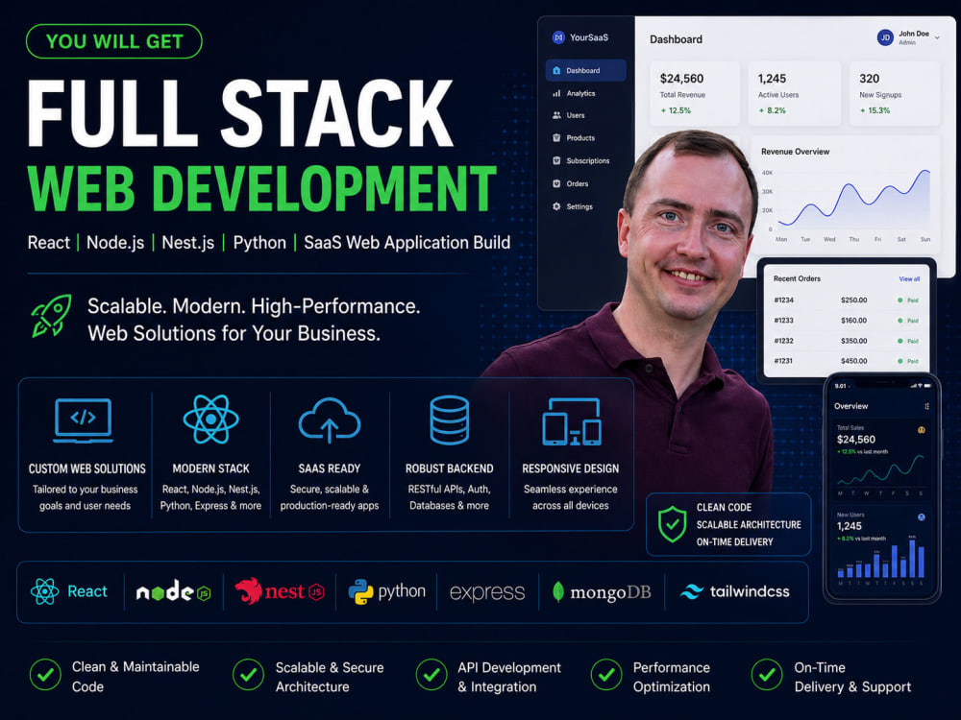This screenshot has height=720, width=961.
Task: Click React in the tech list line
Action: click(48, 243)
